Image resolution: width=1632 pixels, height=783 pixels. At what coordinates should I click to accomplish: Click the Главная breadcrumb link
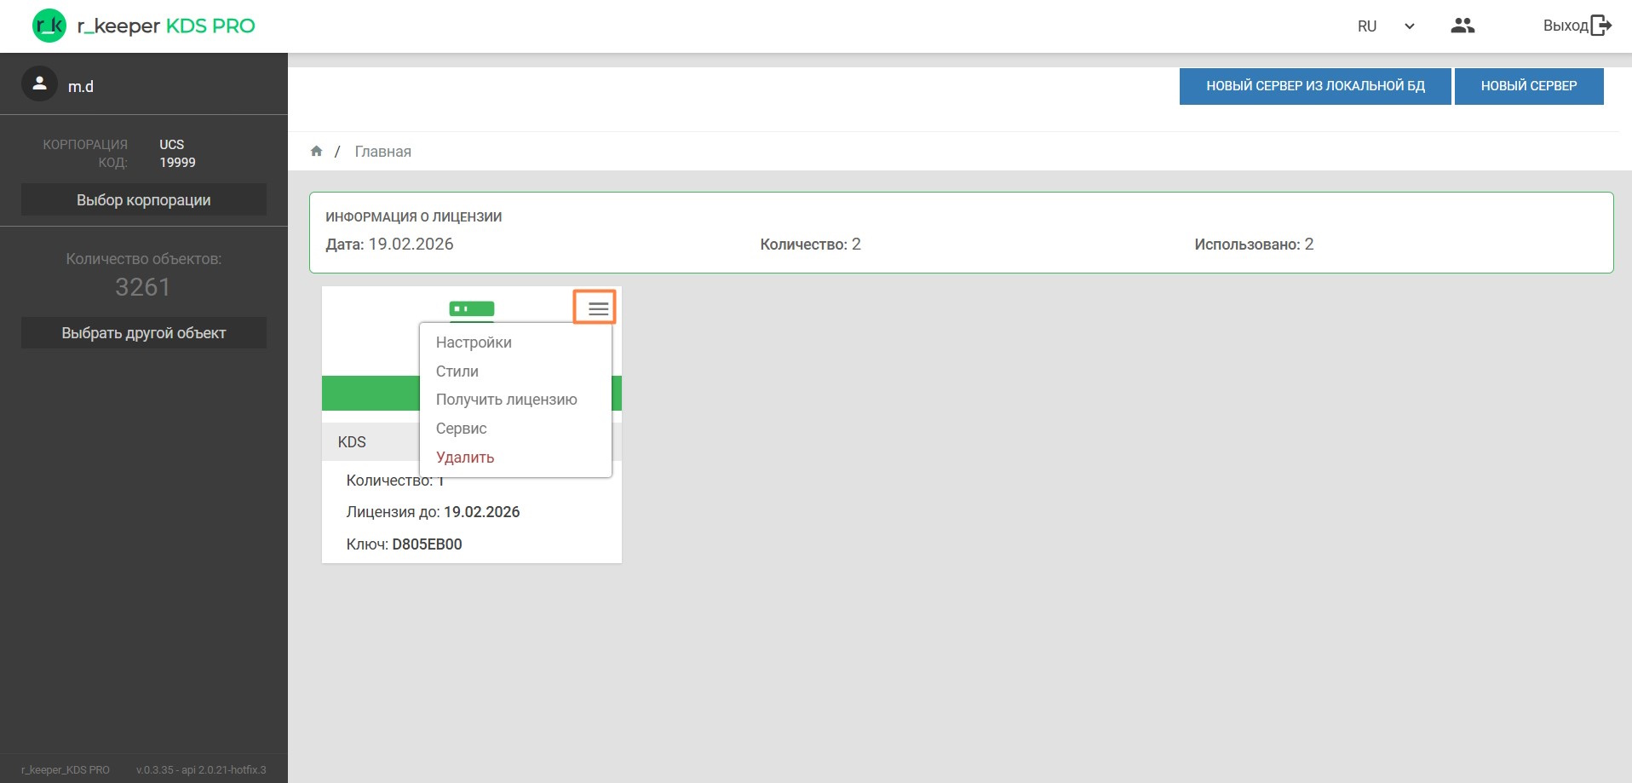point(382,152)
